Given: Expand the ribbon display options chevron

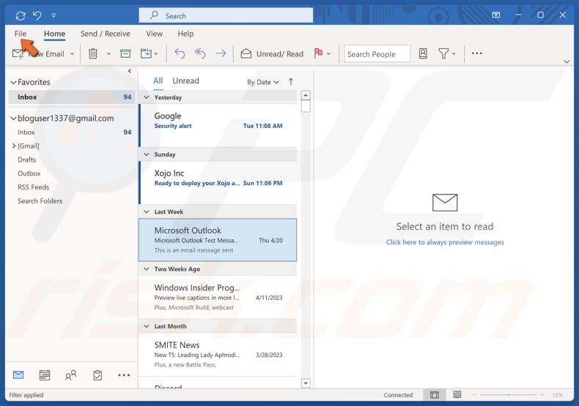Looking at the screenshot, I should (x=567, y=61).
